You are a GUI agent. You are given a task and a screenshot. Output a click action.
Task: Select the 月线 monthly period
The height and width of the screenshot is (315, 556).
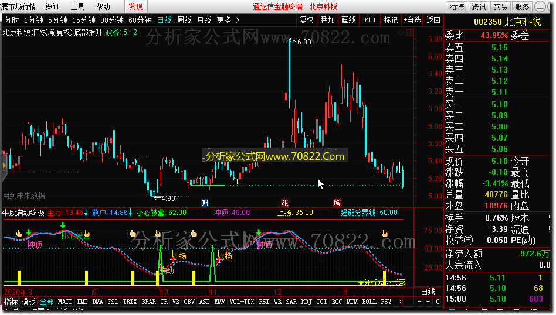[x=204, y=20]
